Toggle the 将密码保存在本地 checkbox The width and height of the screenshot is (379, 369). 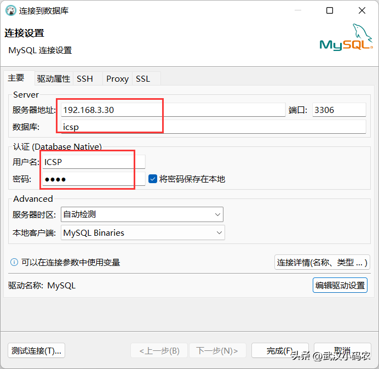point(153,179)
